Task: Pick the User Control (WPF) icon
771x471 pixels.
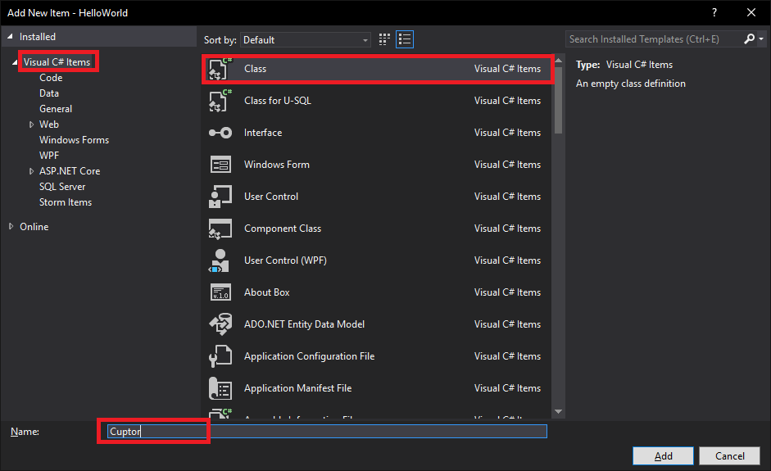Action: click(x=220, y=260)
